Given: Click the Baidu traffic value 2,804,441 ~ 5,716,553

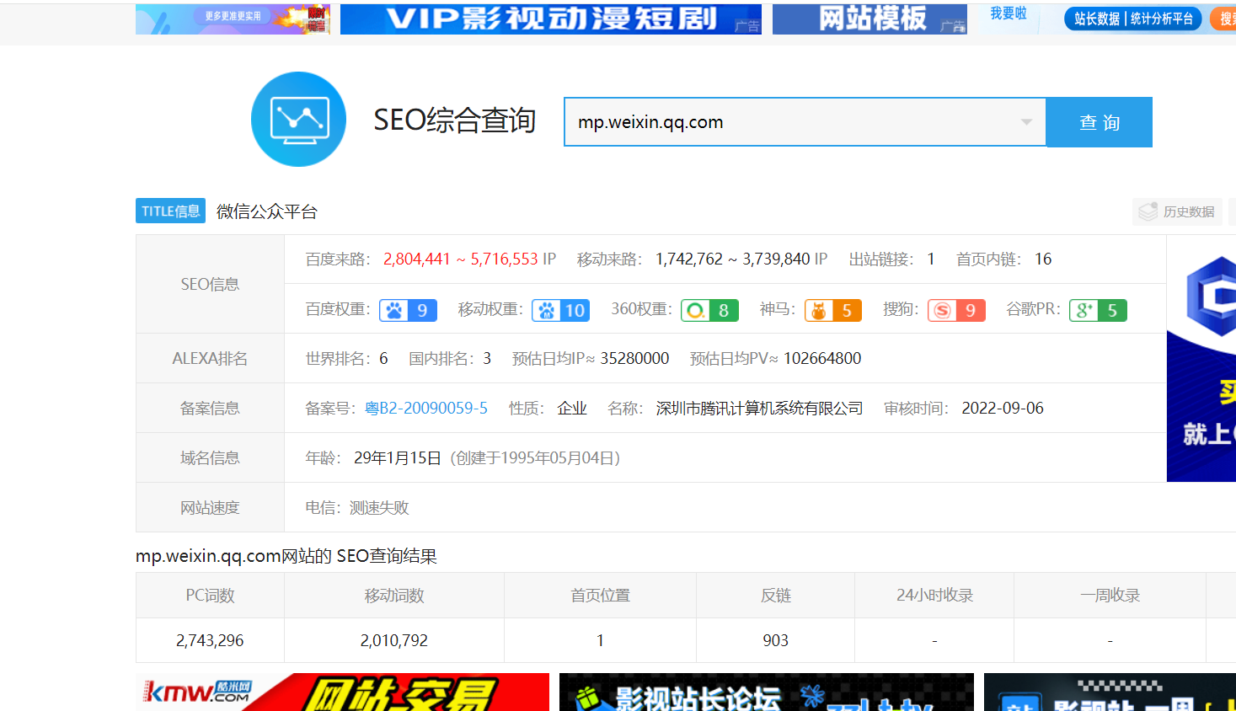Looking at the screenshot, I should coord(461,259).
